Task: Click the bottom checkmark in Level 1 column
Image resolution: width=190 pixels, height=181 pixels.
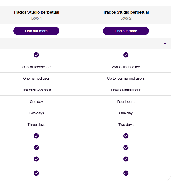Action: [36, 173]
